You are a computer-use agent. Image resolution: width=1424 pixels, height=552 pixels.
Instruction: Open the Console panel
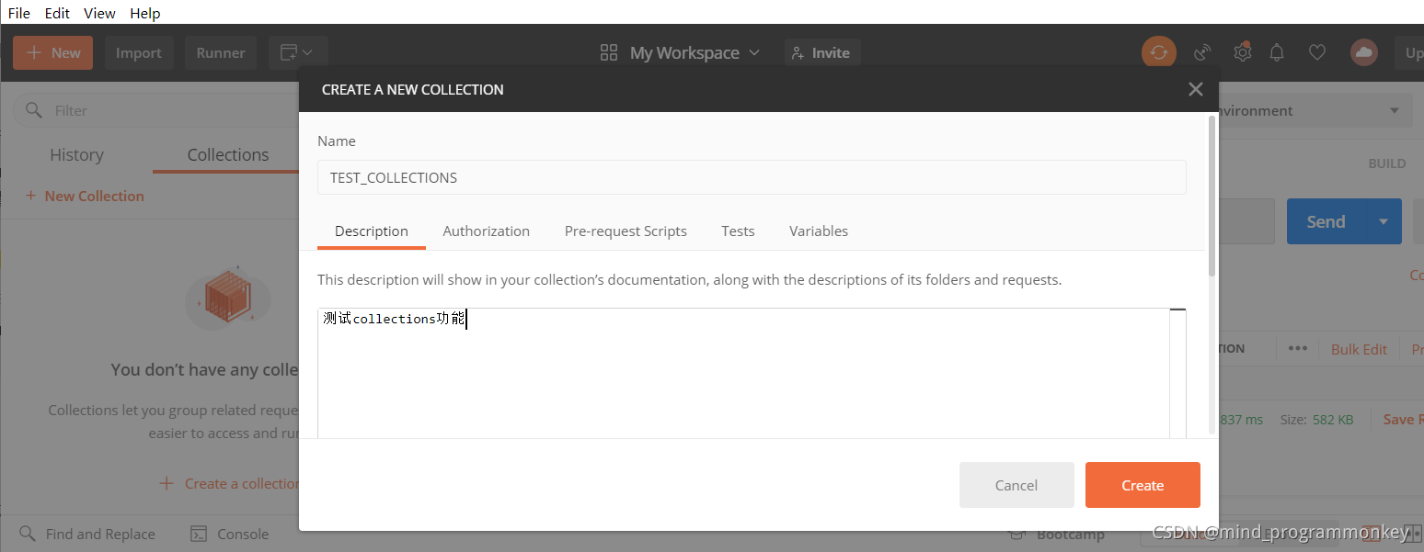230,534
